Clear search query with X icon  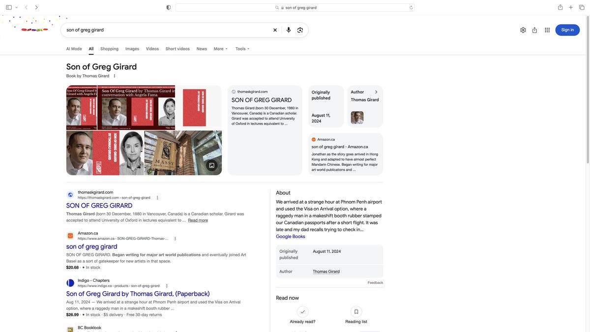tap(275, 30)
